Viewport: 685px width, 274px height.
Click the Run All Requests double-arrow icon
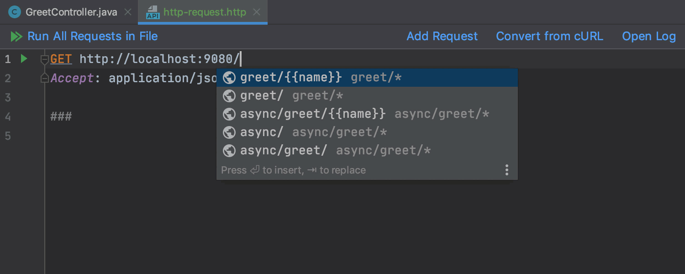point(16,37)
